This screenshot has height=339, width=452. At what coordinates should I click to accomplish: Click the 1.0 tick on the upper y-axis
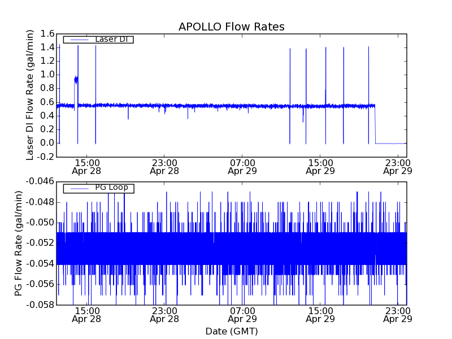point(47,75)
